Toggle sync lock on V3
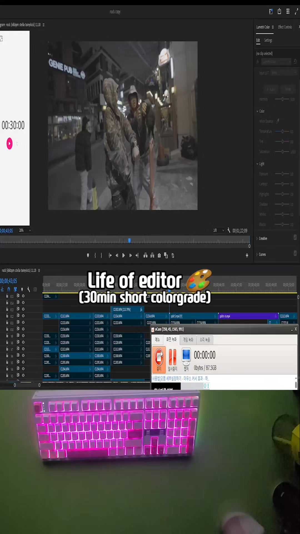Image resolution: width=300 pixels, height=534 pixels. [18, 375]
